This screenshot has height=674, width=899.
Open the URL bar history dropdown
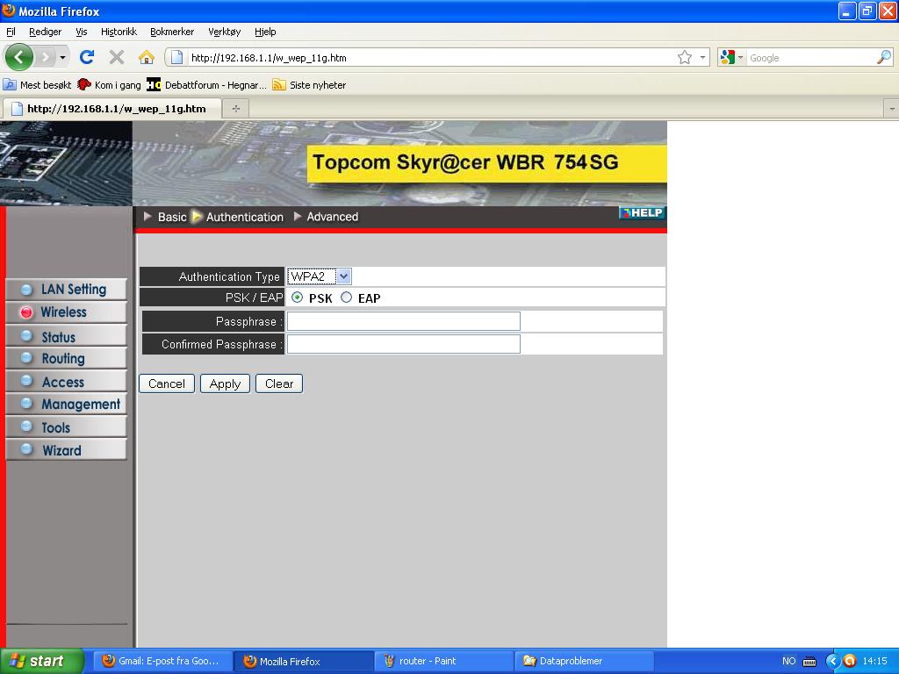pyautogui.click(x=702, y=57)
